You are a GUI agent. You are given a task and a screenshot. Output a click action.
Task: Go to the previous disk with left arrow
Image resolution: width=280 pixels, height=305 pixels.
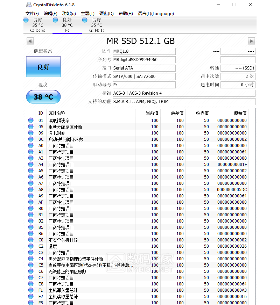(x=30, y=41)
